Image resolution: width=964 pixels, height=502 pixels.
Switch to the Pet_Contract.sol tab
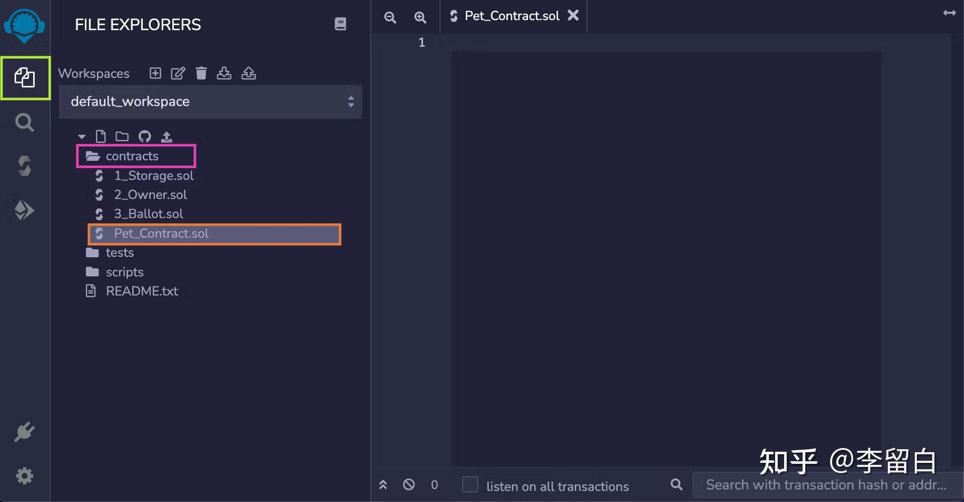pos(512,16)
